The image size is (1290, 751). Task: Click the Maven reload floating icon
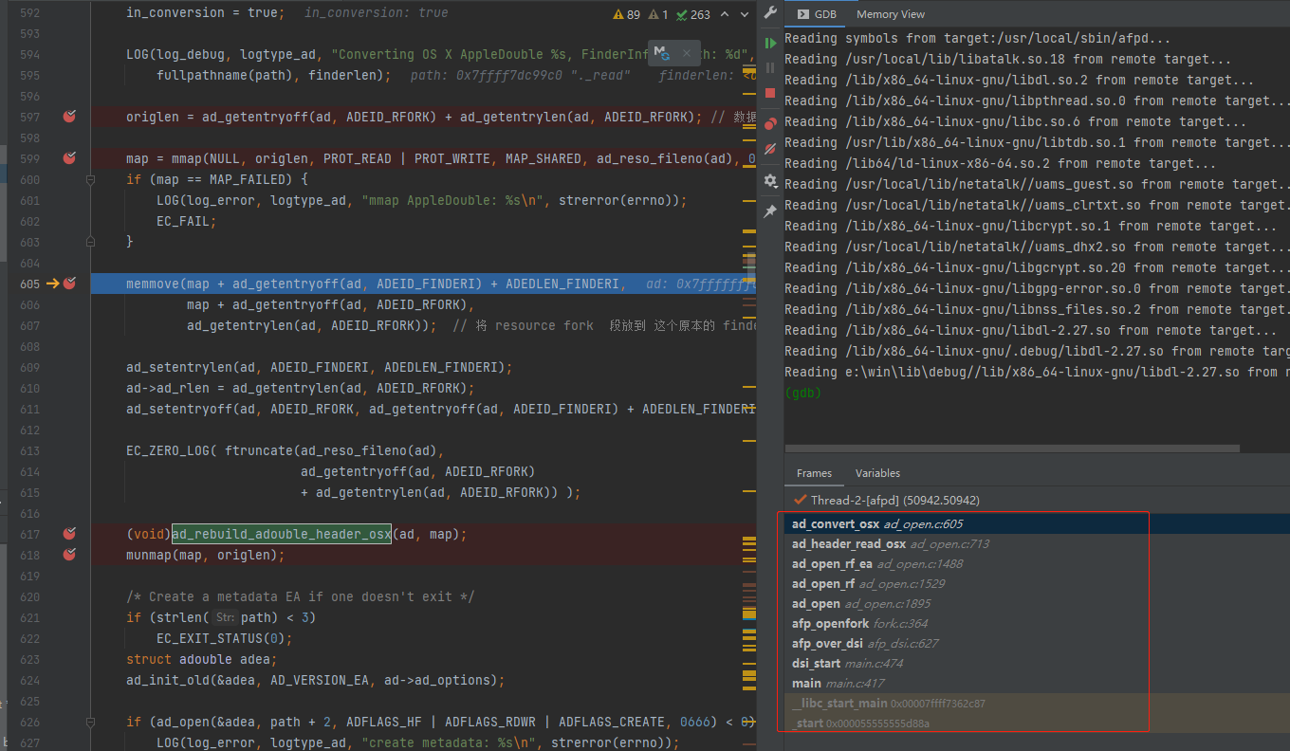point(662,53)
